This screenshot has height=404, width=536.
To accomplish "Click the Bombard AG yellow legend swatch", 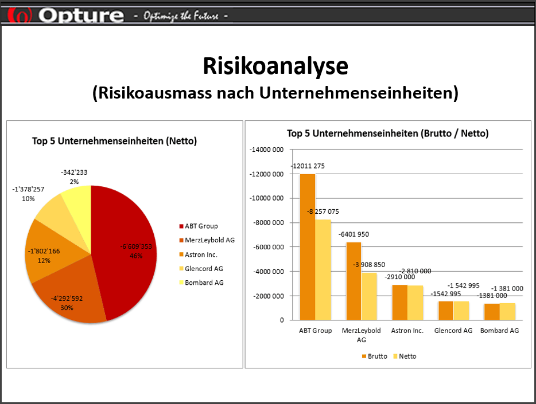I will coord(181,283).
